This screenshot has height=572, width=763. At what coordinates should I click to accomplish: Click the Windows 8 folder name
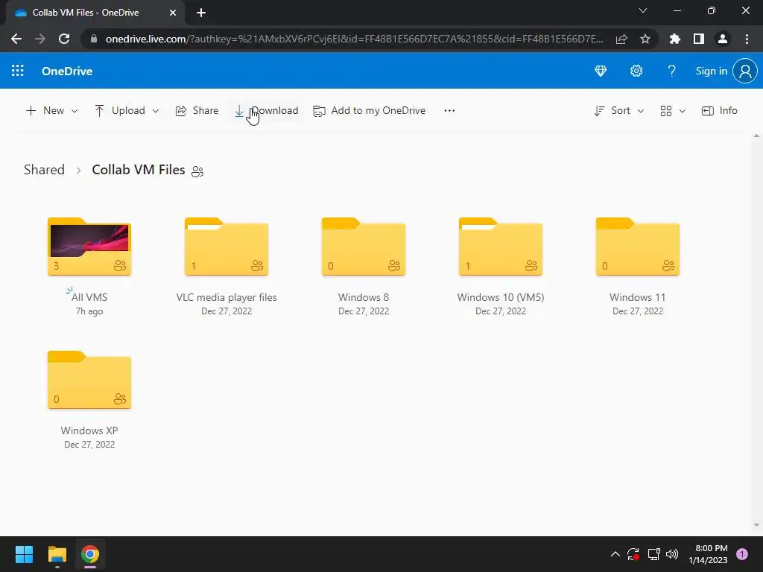click(364, 297)
